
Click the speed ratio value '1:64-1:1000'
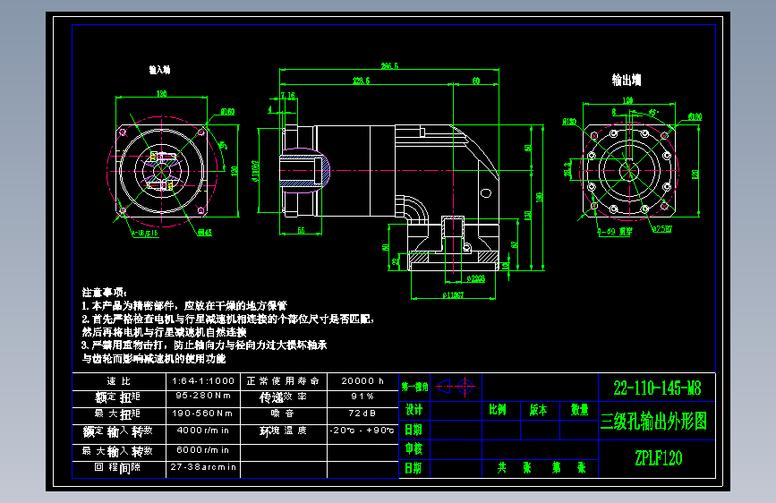point(203,380)
